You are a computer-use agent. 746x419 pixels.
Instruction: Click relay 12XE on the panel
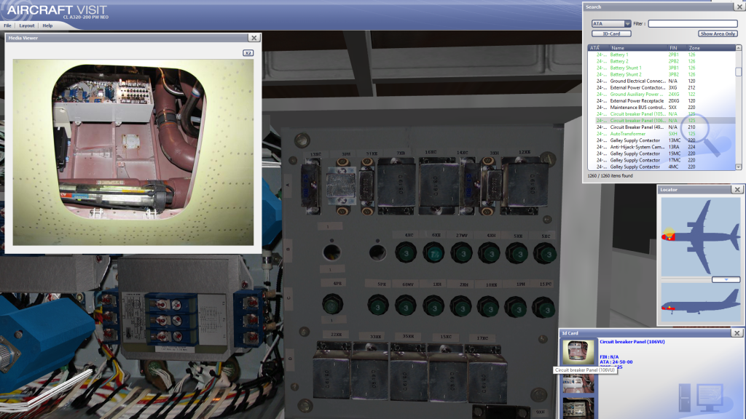coord(525,185)
